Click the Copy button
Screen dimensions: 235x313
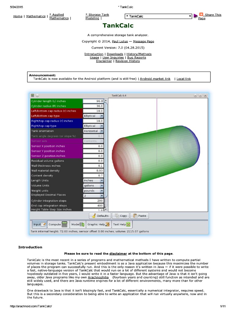click(121, 216)
